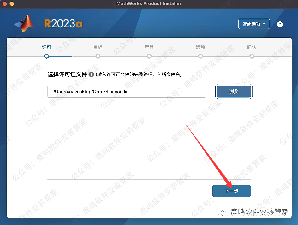Viewport: 298px width, 225px height.
Task: Select the 目标 step tab
Action: click(98, 47)
